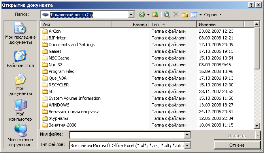Sort by the Изменен column header

(220, 24)
